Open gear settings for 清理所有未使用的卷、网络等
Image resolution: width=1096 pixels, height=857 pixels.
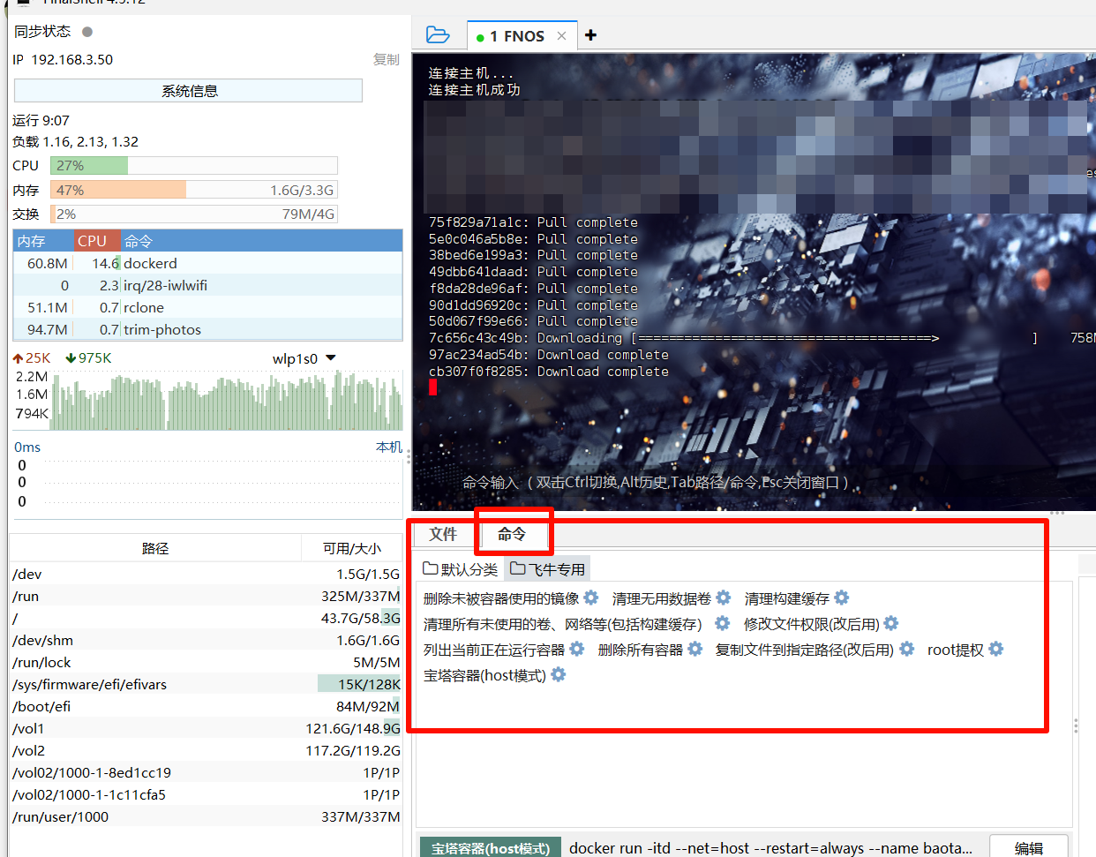coord(723,623)
